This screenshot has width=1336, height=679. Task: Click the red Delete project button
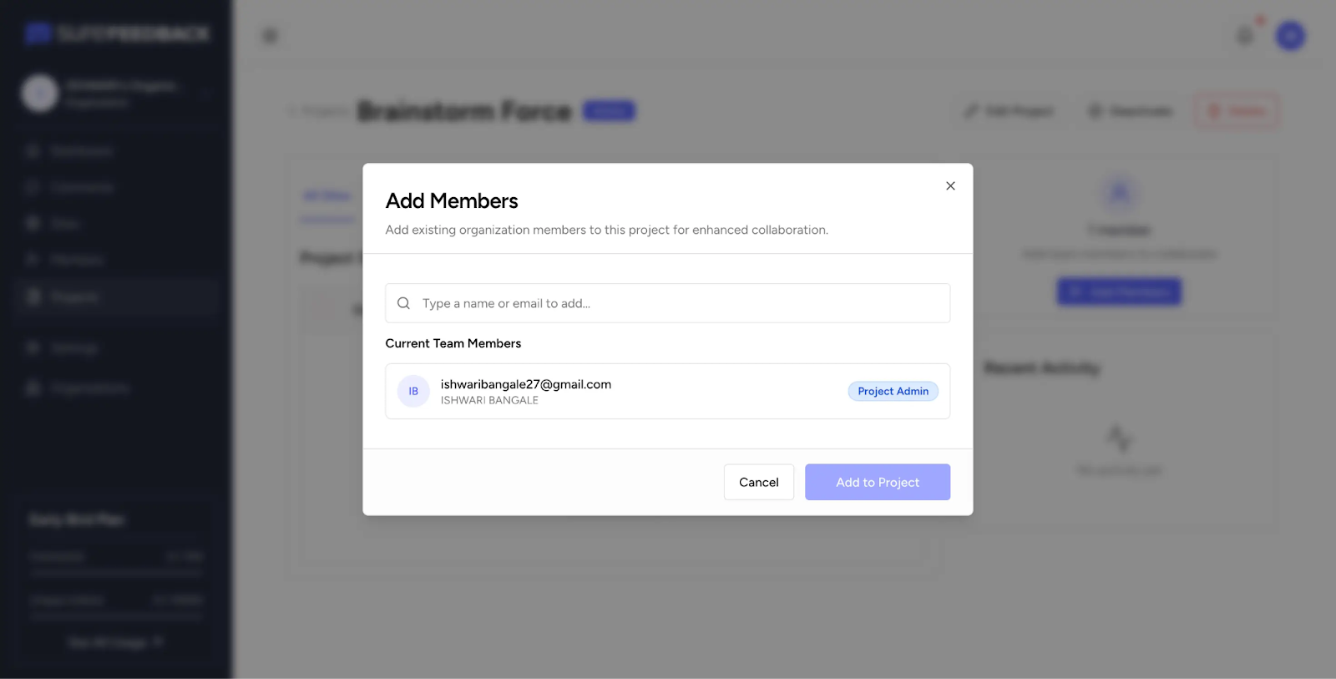[1237, 111]
